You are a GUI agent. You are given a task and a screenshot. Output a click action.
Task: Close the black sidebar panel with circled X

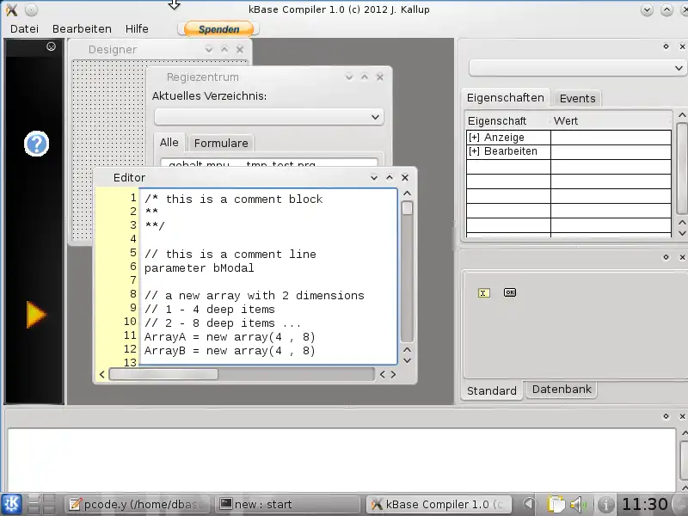[51, 46]
